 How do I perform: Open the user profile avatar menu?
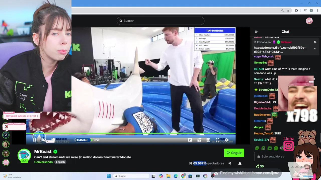point(309,21)
